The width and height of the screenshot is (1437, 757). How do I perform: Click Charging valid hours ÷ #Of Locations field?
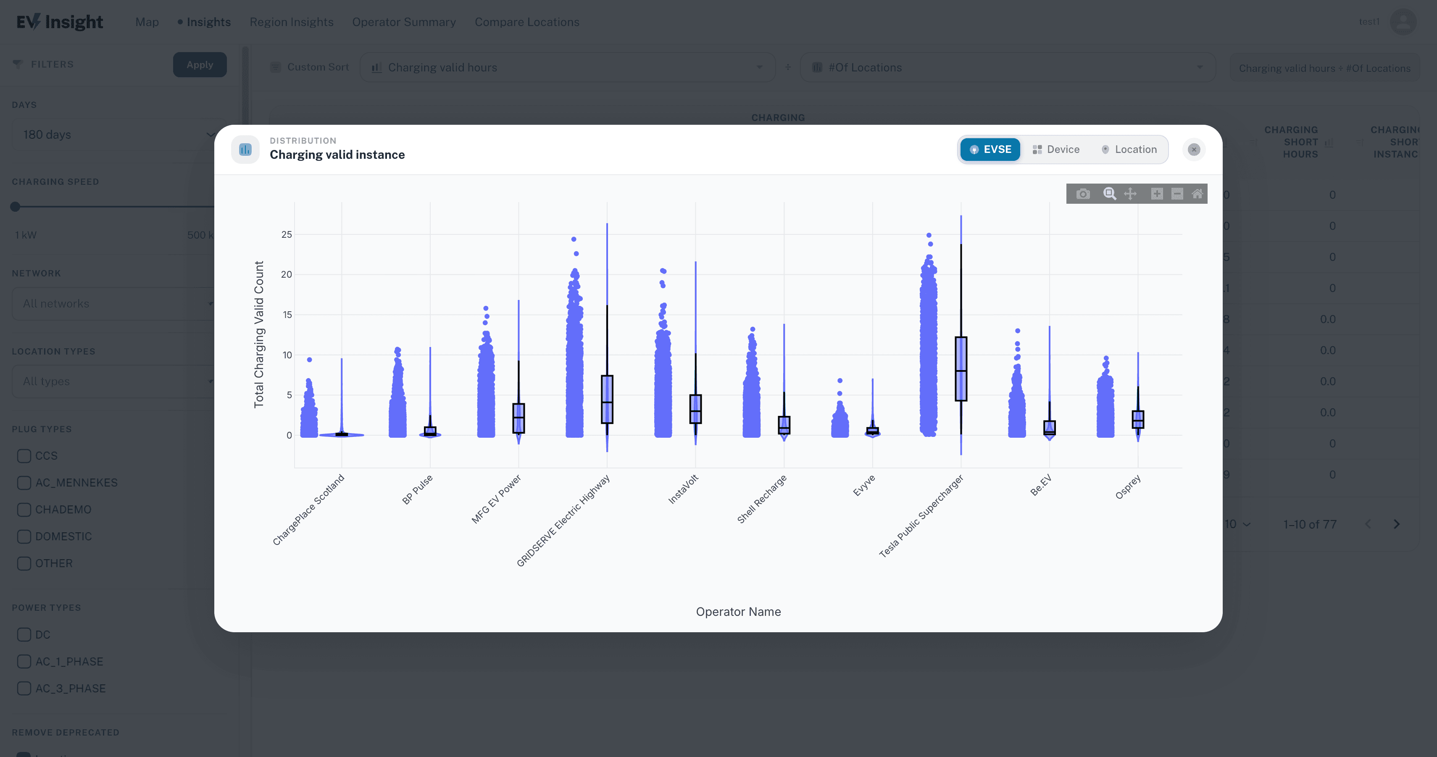[1324, 68]
